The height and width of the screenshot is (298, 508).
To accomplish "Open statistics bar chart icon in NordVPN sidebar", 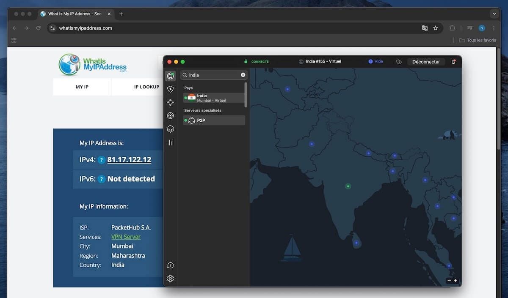I will click(170, 142).
